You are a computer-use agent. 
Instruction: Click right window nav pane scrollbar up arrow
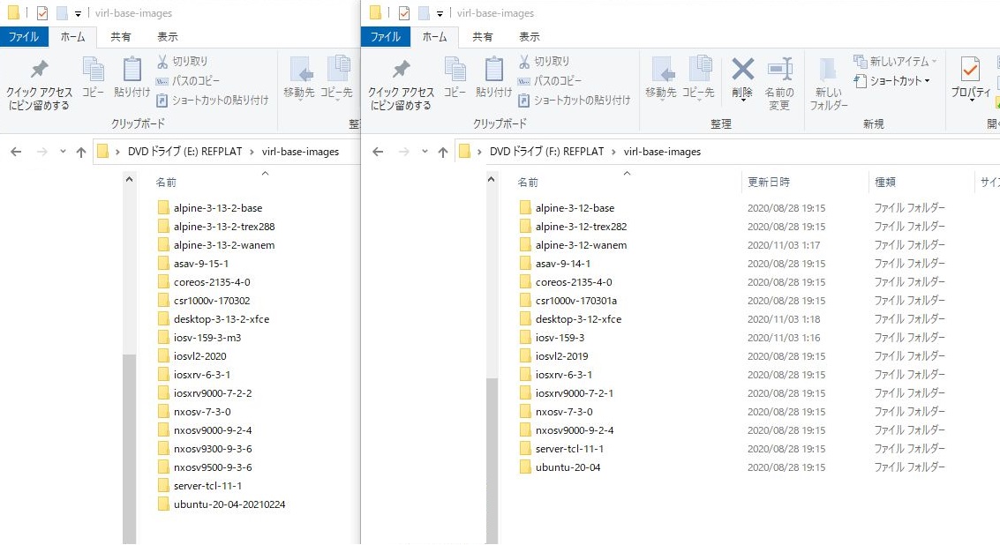pos(491,180)
